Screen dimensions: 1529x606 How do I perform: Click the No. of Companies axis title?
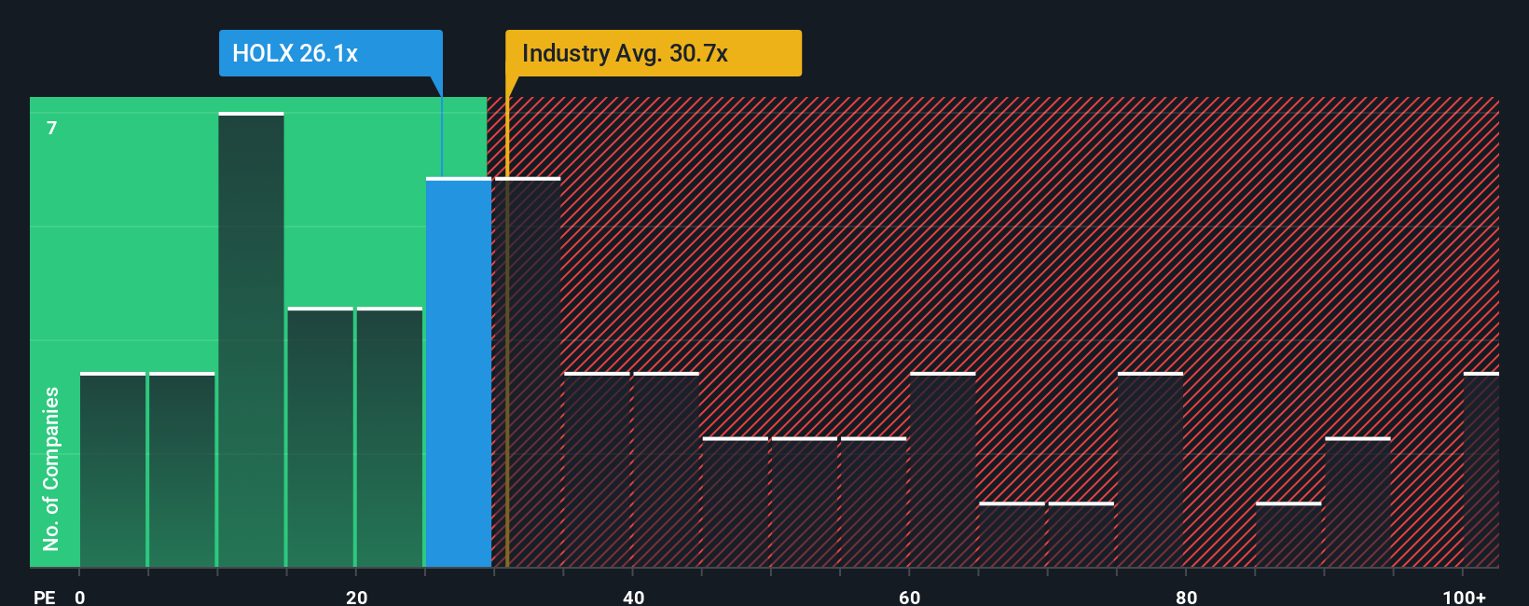point(51,469)
